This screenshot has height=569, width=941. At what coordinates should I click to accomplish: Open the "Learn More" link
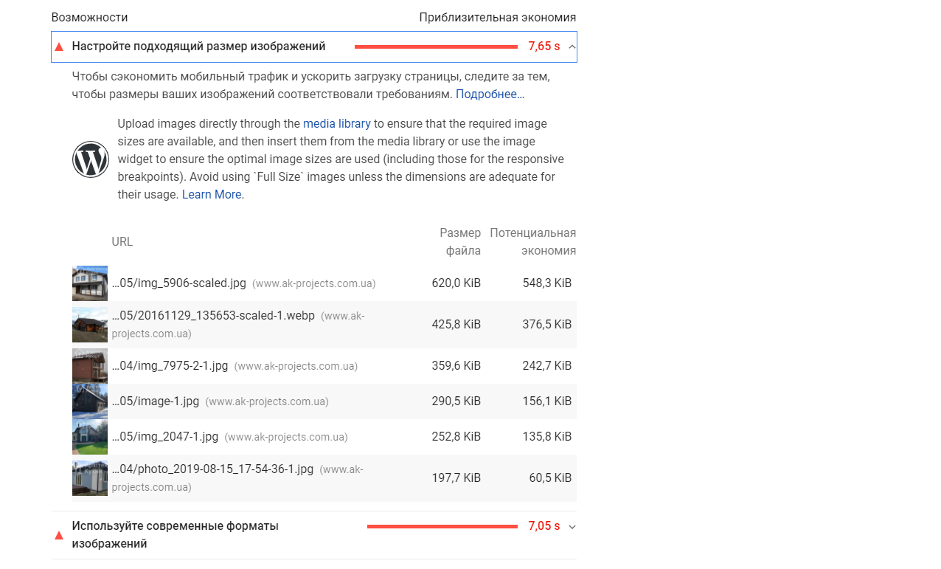(212, 195)
